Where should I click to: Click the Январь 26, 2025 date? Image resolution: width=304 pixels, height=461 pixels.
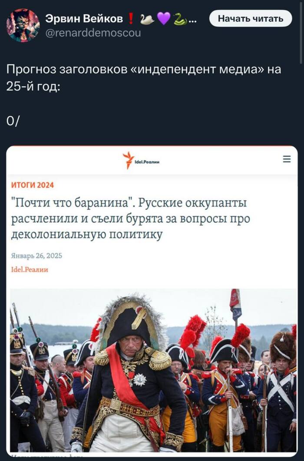(37, 256)
